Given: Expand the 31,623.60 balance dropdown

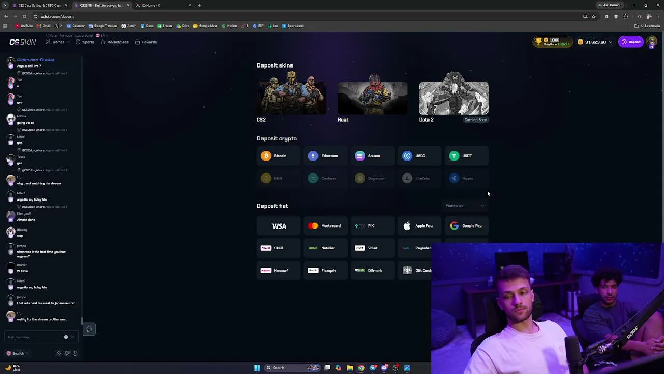Looking at the screenshot, I should tap(595, 42).
